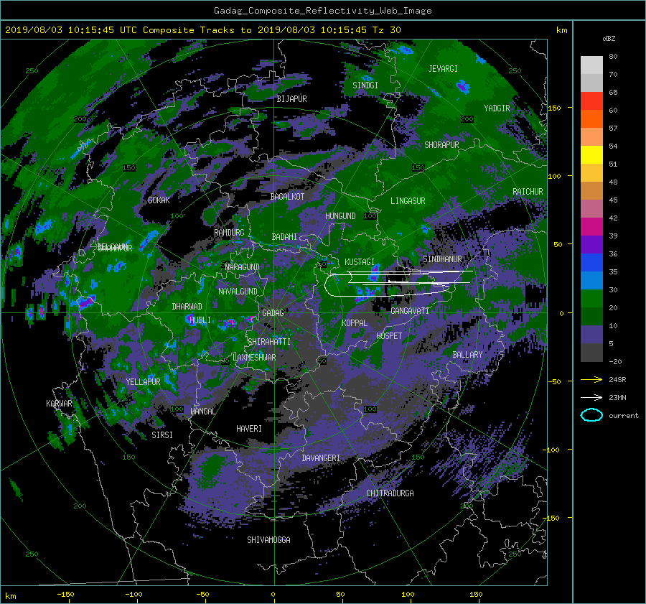Click the SHIRAHATTI city label
The height and width of the screenshot is (604, 646).
click(x=269, y=341)
